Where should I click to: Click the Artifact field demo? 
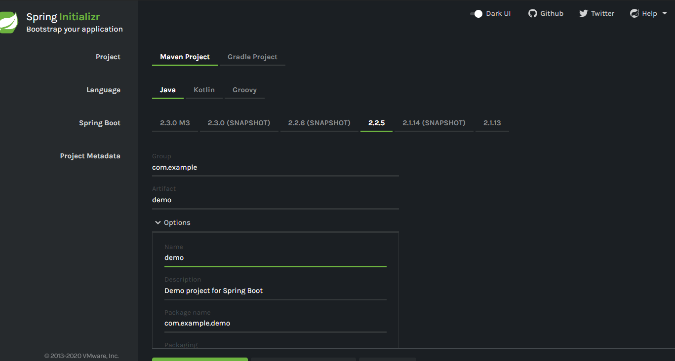(276, 200)
